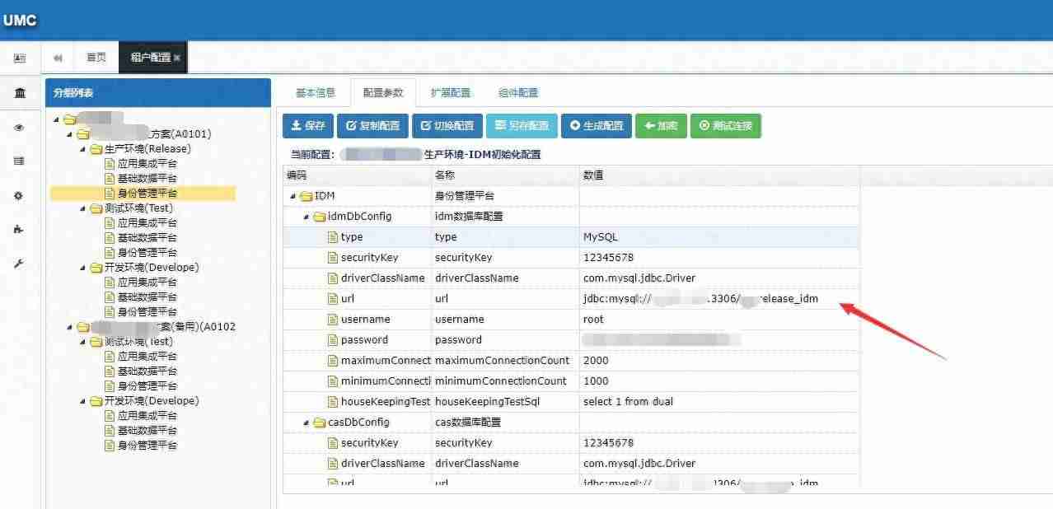Click the minimumConnectionCount value 1000
The height and width of the screenshot is (509, 1053).
click(719, 381)
